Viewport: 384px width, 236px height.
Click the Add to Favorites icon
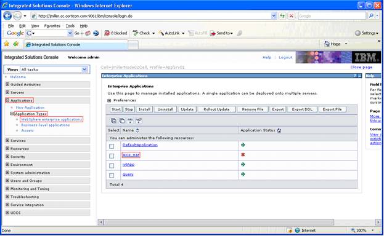[x=16, y=44]
